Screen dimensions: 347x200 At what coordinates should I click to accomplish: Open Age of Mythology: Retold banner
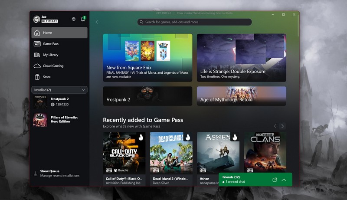coord(241,96)
